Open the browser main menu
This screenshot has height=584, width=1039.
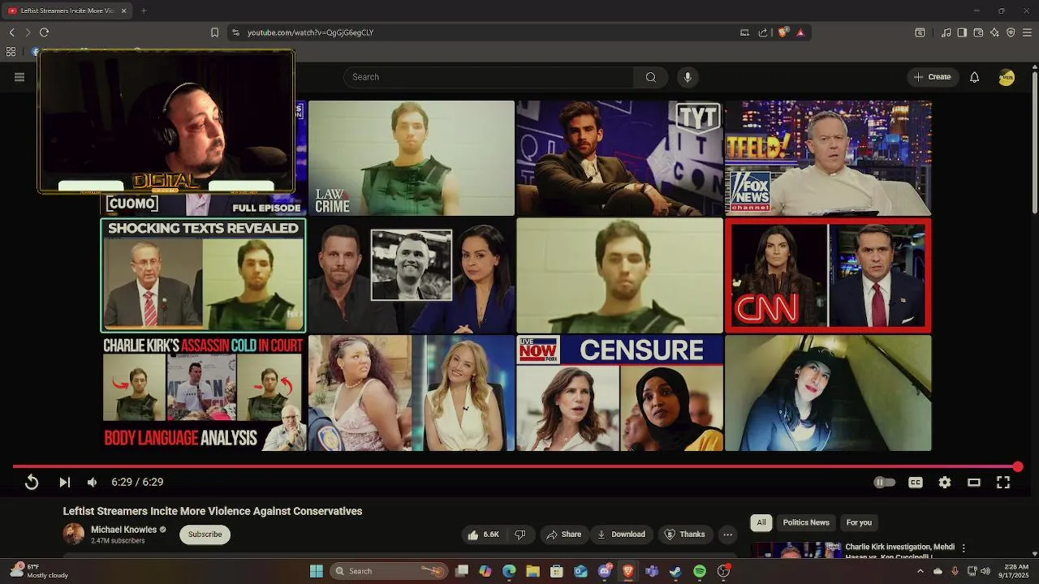coord(1027,32)
